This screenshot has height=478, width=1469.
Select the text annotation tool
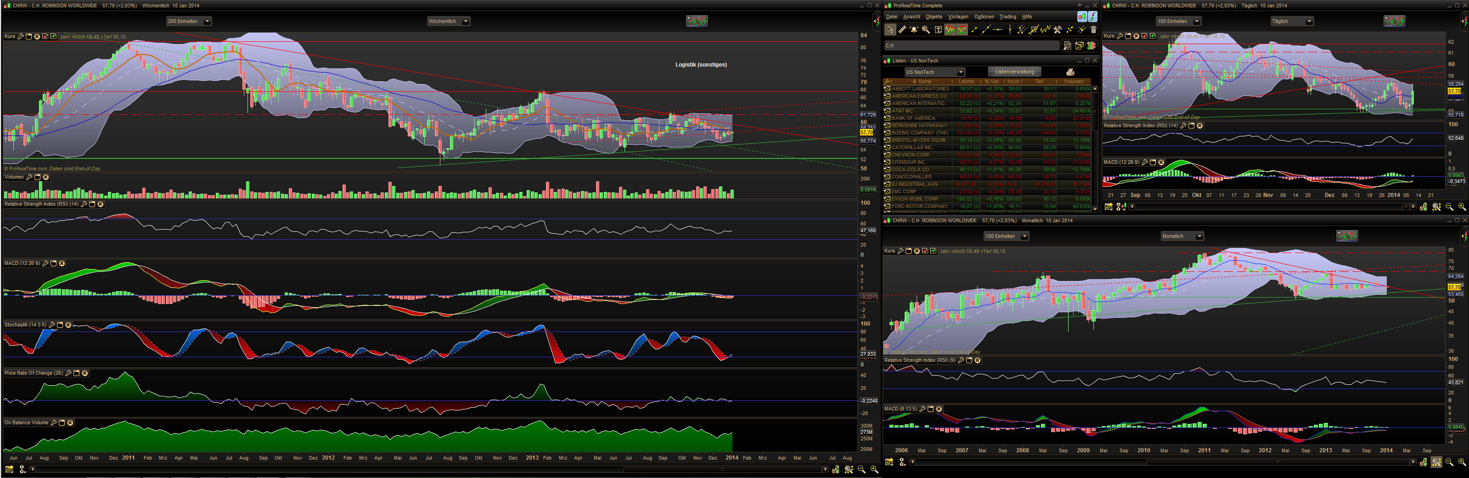pyautogui.click(x=938, y=30)
